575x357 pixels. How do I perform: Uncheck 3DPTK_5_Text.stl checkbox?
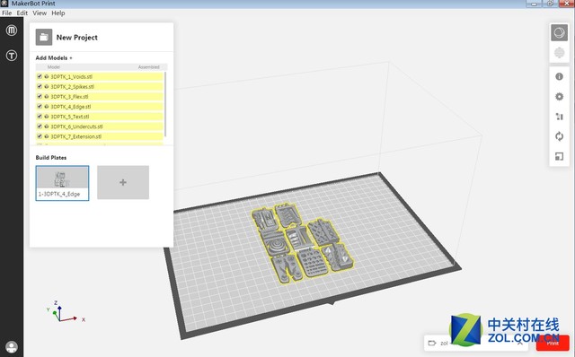point(40,116)
